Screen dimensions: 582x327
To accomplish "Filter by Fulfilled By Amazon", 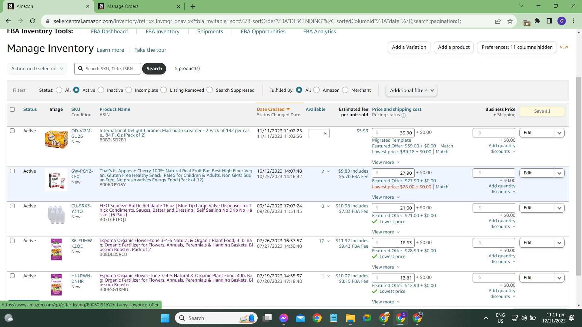I will (x=316, y=90).
